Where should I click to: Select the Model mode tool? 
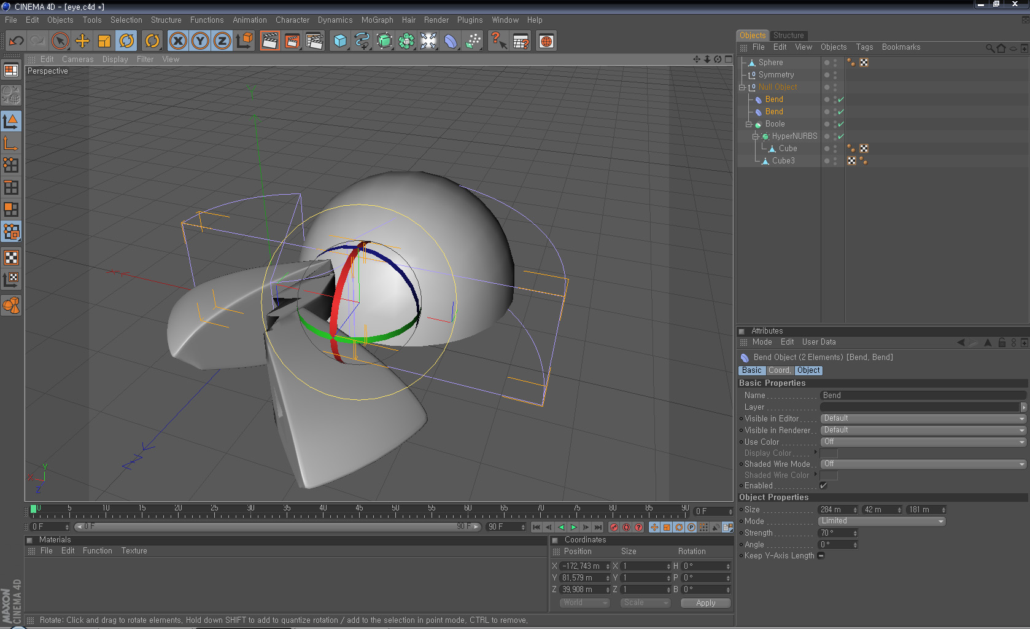(x=11, y=122)
